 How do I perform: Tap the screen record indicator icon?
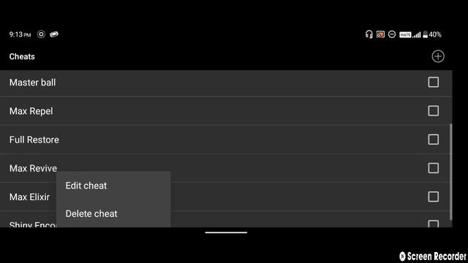(41, 34)
